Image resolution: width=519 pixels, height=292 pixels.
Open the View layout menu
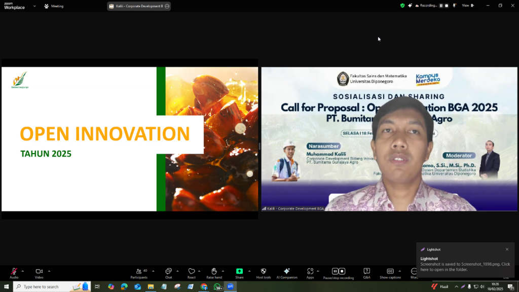click(467, 6)
